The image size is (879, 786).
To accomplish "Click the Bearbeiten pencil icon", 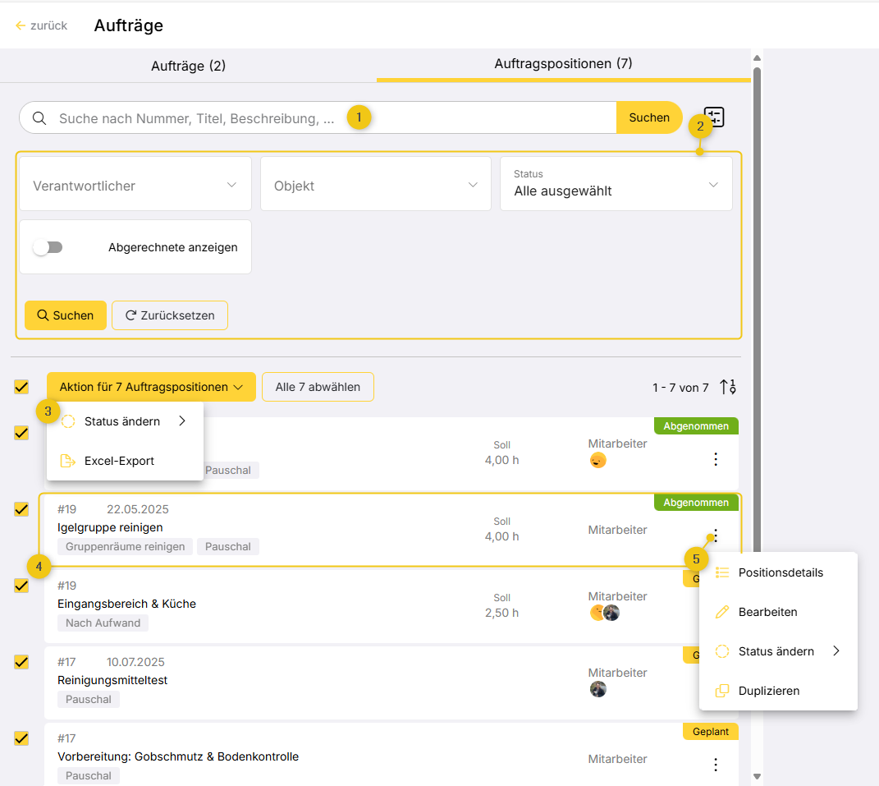I will 722,612.
